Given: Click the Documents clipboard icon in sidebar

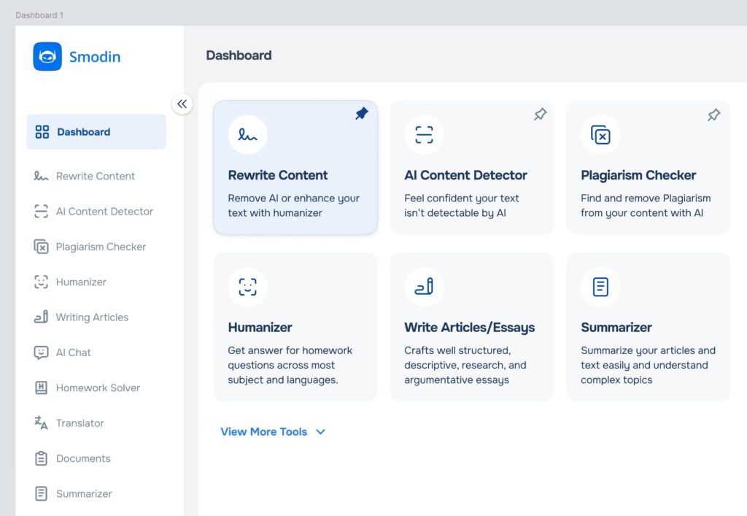Looking at the screenshot, I should (x=41, y=458).
